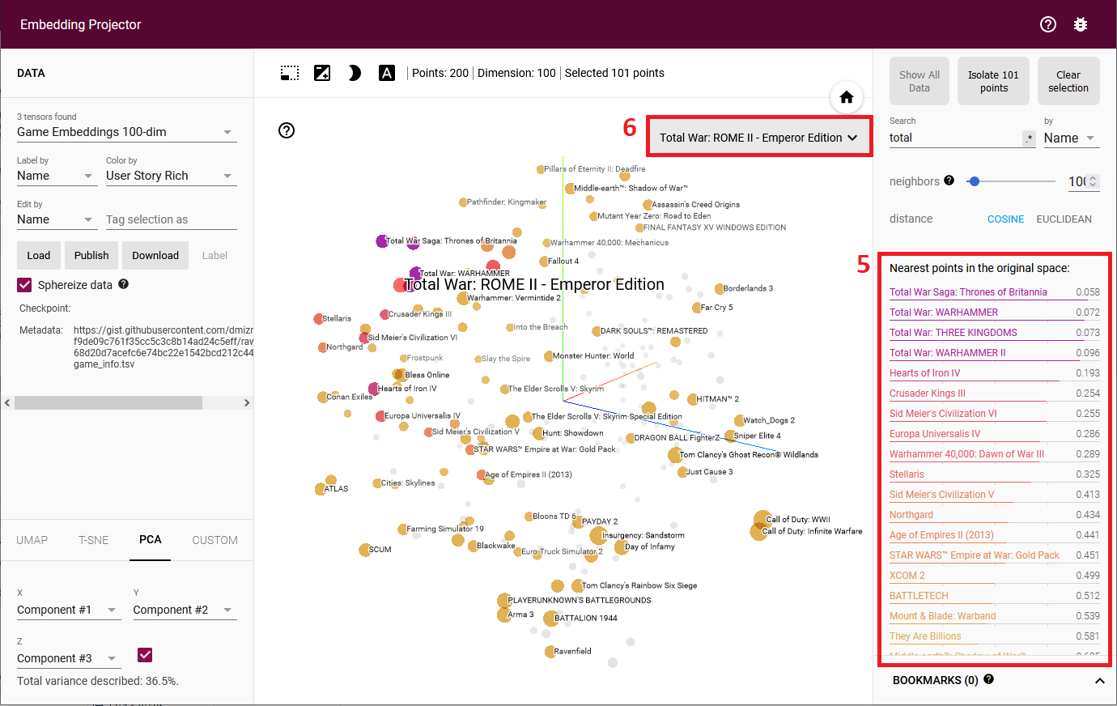This screenshot has height=706, width=1117.
Task: Open the X Component #1 dropdown
Action: (x=69, y=610)
